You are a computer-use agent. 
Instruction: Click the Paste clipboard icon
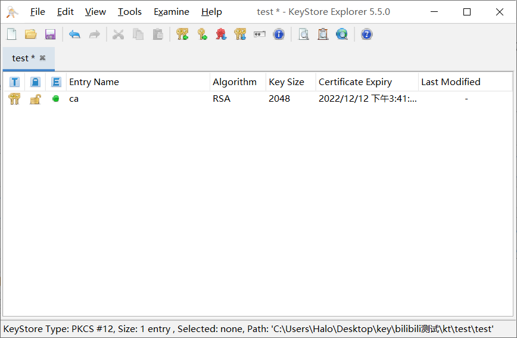[158, 35]
